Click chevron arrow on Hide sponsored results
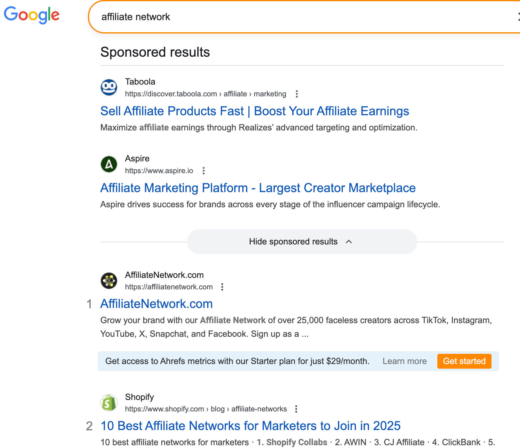This screenshot has width=520, height=448. click(349, 242)
